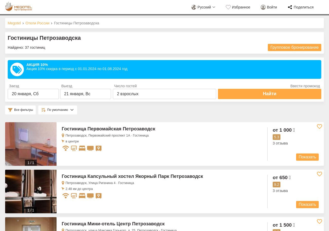
Task: Open the Число гостей selector
Action: point(164,94)
